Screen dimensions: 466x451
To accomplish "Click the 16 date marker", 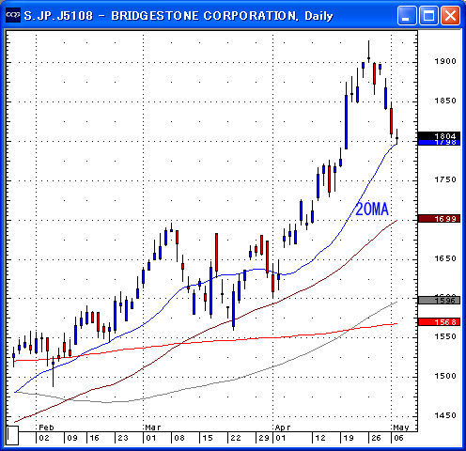I will point(94,438).
